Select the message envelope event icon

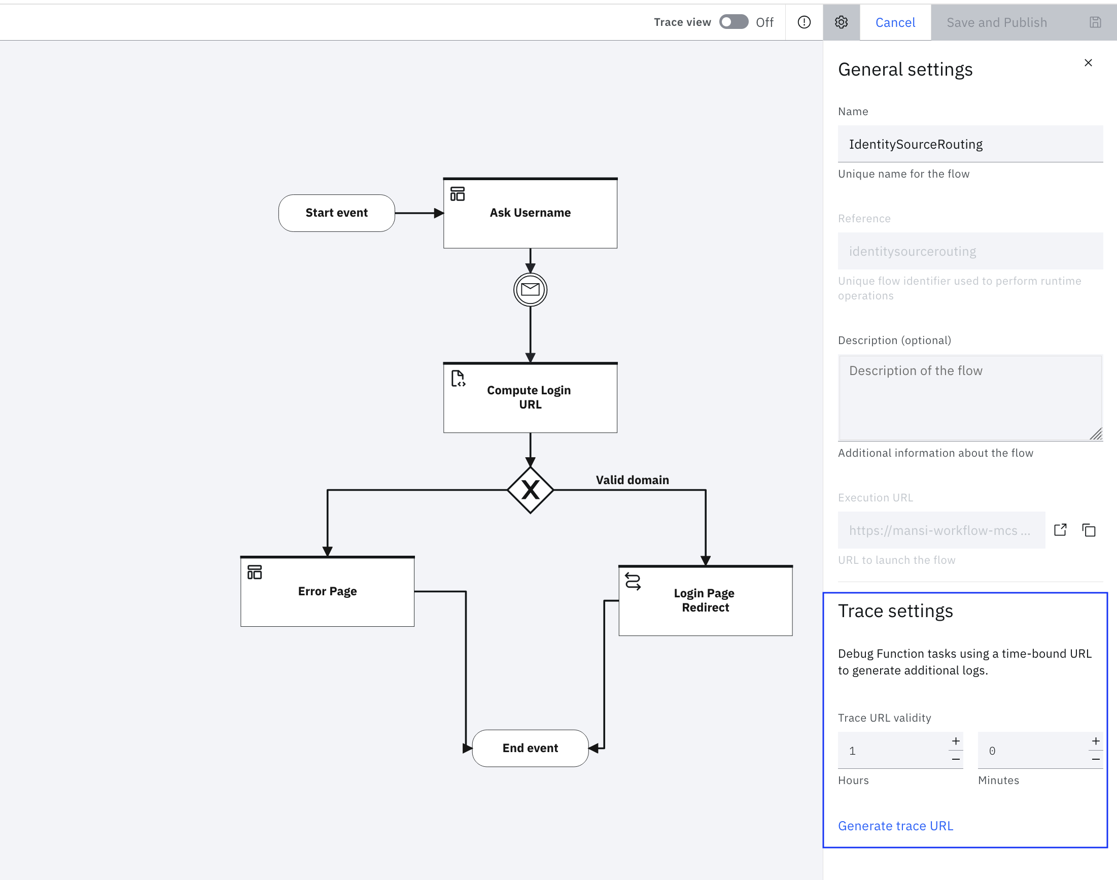point(530,290)
